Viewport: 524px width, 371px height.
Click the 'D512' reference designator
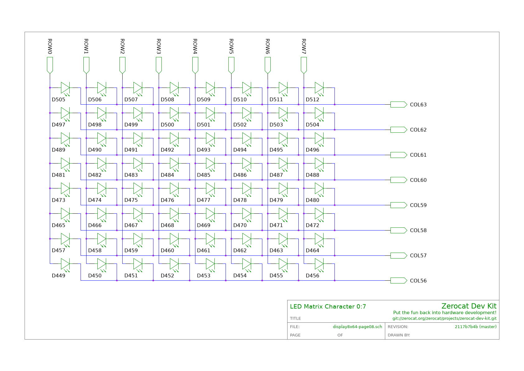(x=312, y=100)
